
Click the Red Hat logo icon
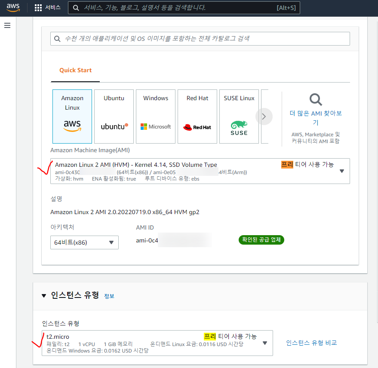[187, 127]
